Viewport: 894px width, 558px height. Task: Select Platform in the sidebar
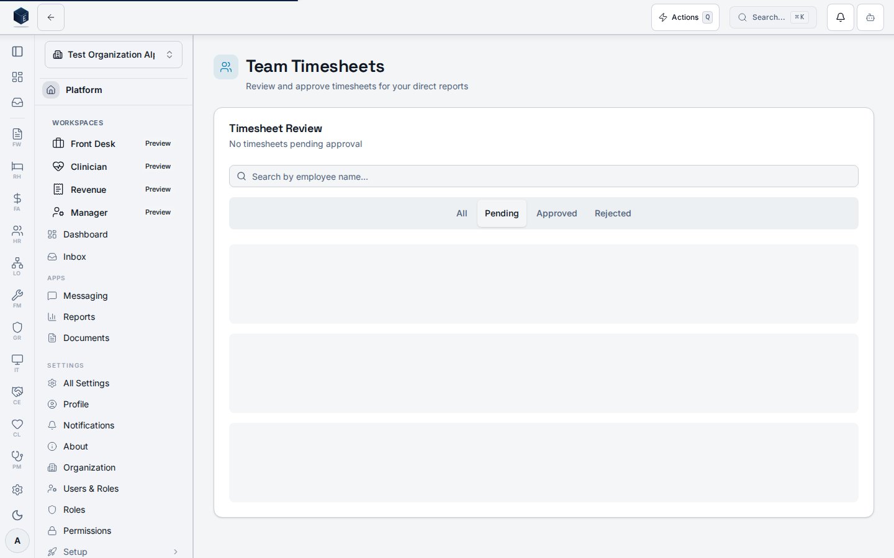pyautogui.click(x=114, y=90)
